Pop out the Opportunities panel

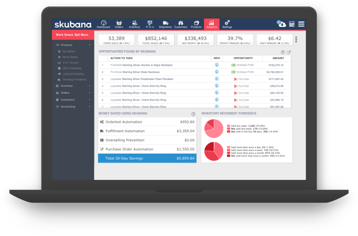(289, 52)
